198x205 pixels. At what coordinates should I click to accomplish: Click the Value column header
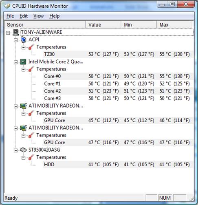coord(103,24)
